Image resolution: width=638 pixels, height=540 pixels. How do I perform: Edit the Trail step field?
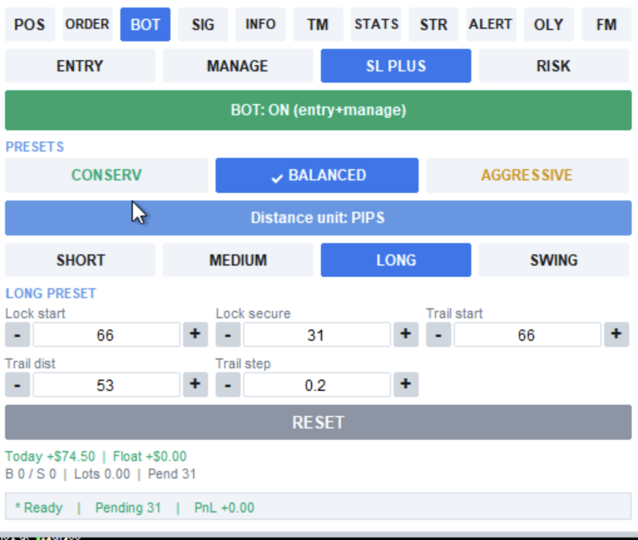(317, 385)
